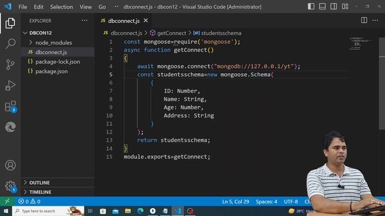Toggle panel layout icon in title bar
Viewport: 385px width, 216px height.
[322, 7]
